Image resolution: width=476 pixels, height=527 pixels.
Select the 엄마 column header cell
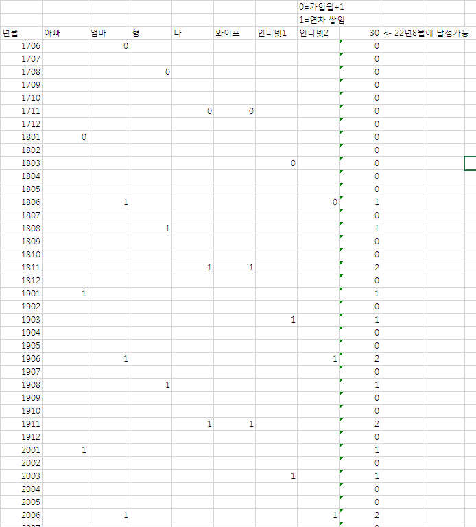[108, 33]
